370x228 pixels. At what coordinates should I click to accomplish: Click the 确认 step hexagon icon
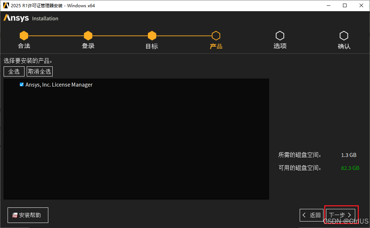pyautogui.click(x=344, y=36)
